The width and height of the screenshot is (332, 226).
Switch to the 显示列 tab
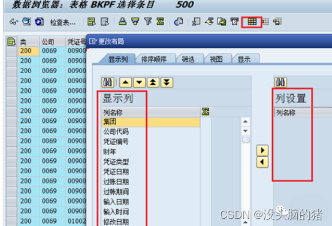tap(117, 59)
